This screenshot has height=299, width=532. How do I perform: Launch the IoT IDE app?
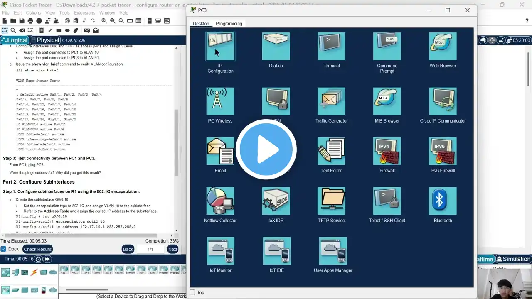click(276, 251)
